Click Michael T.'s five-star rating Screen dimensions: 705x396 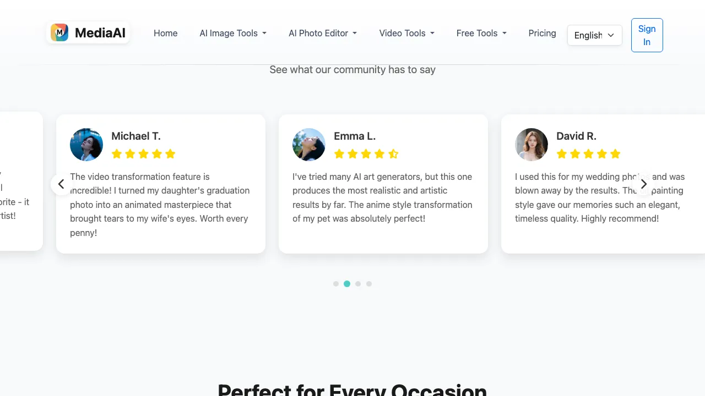click(143, 154)
